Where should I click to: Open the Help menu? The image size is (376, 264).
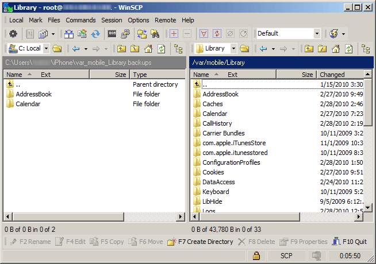click(x=188, y=20)
